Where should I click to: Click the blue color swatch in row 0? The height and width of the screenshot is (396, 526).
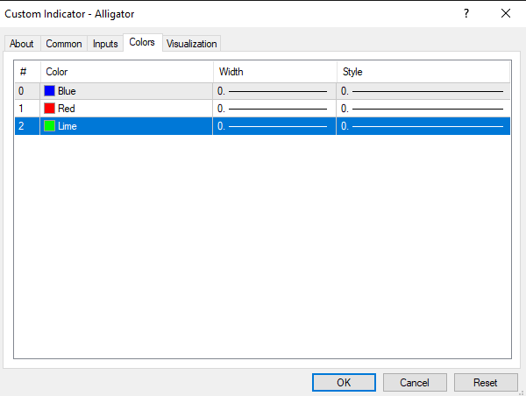[x=50, y=91]
